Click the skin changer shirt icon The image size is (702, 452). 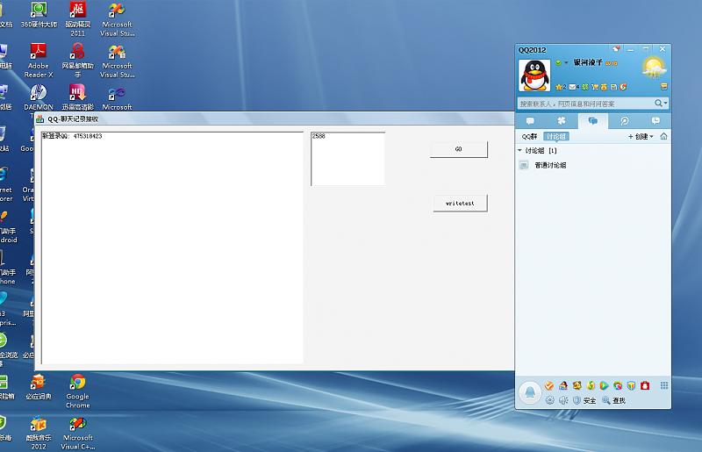[616, 49]
